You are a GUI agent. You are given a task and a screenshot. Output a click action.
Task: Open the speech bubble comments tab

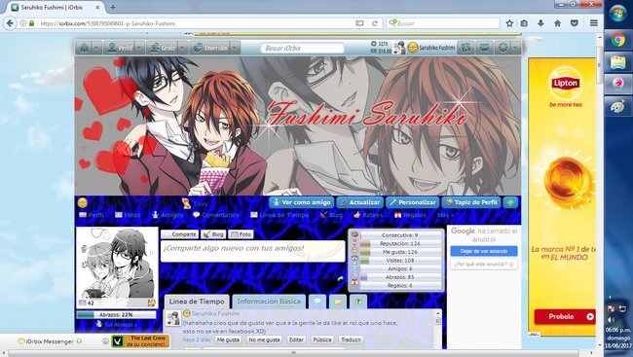(x=317, y=302)
